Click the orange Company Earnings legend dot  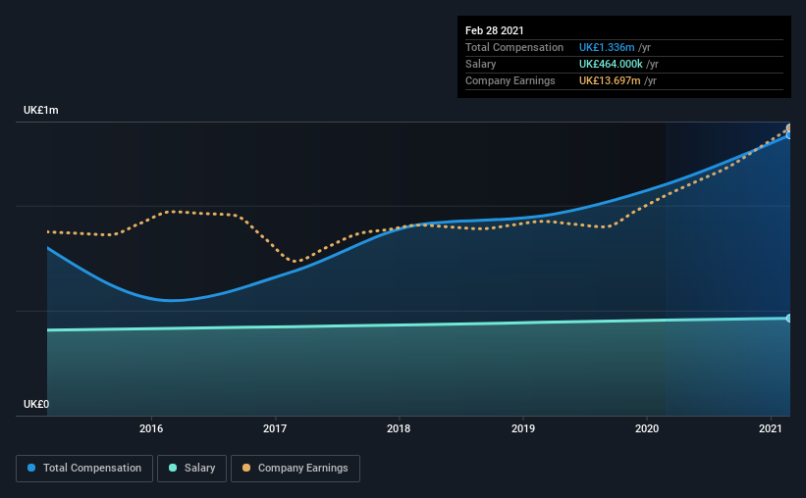pos(246,468)
